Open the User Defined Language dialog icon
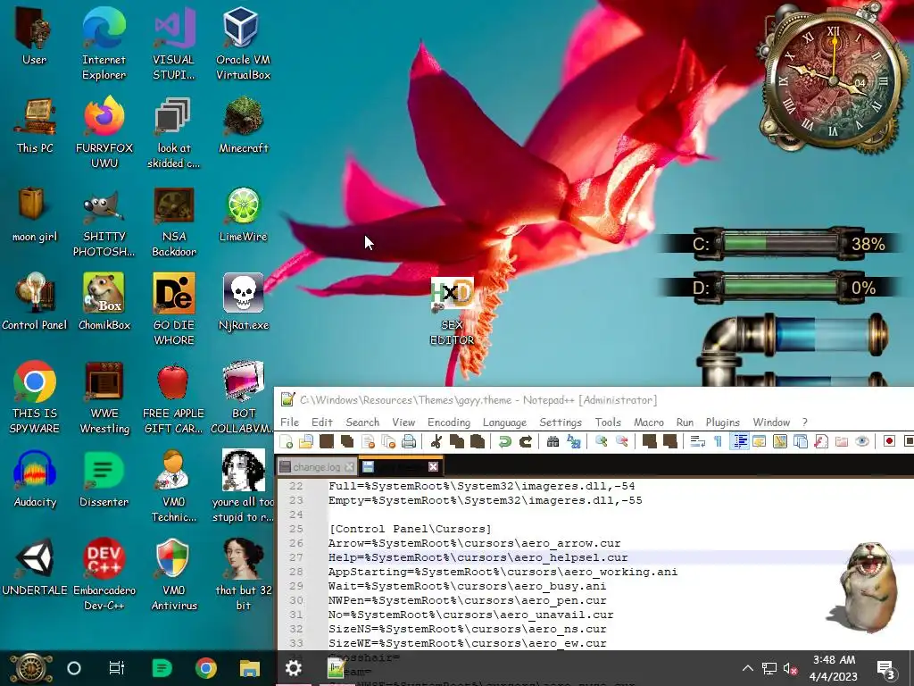This screenshot has width=914, height=686. tap(759, 441)
